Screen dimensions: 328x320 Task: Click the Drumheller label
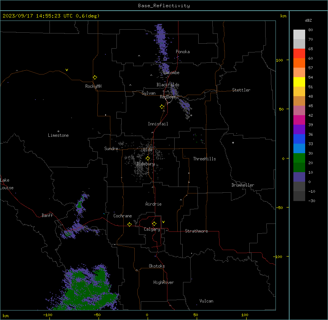coord(243,185)
